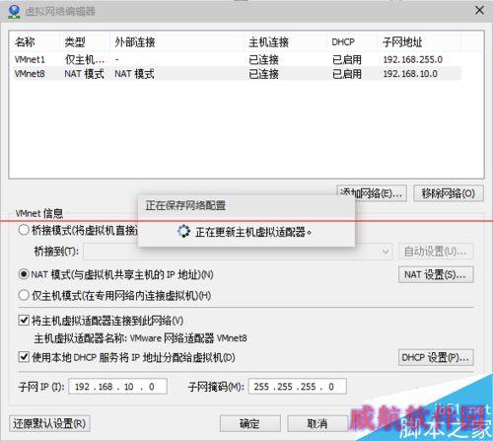Click 还原默认设置(R) button

pos(49,423)
